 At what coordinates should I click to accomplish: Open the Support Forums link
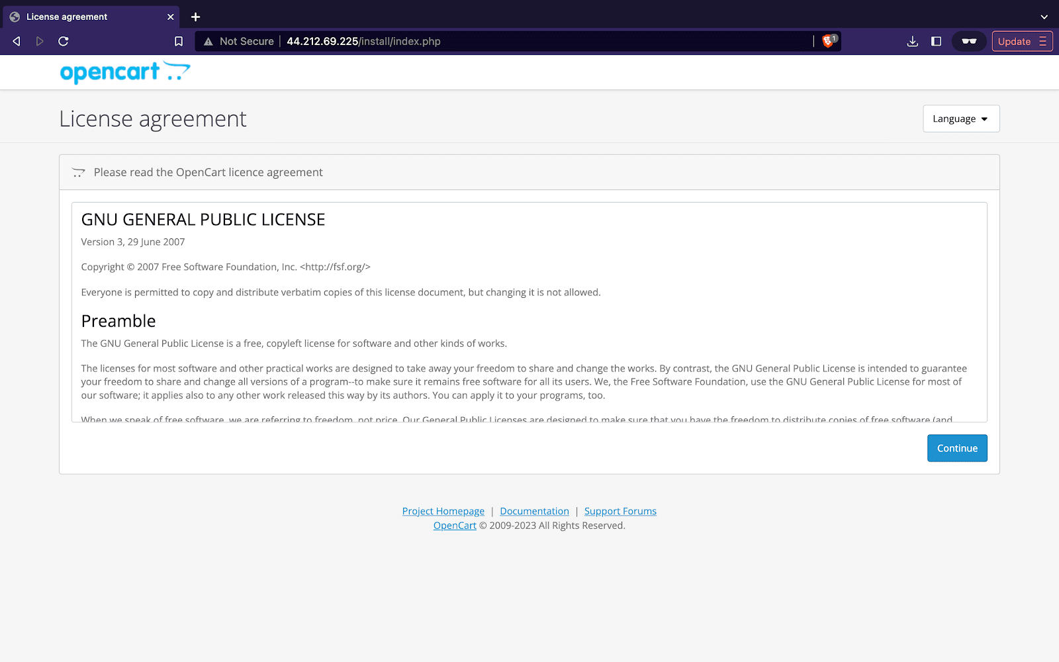coord(620,511)
